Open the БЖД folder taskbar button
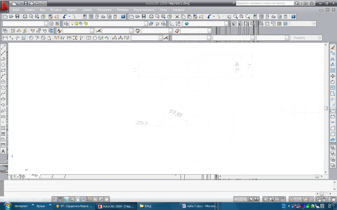This screenshot has width=337, height=210. (158, 206)
